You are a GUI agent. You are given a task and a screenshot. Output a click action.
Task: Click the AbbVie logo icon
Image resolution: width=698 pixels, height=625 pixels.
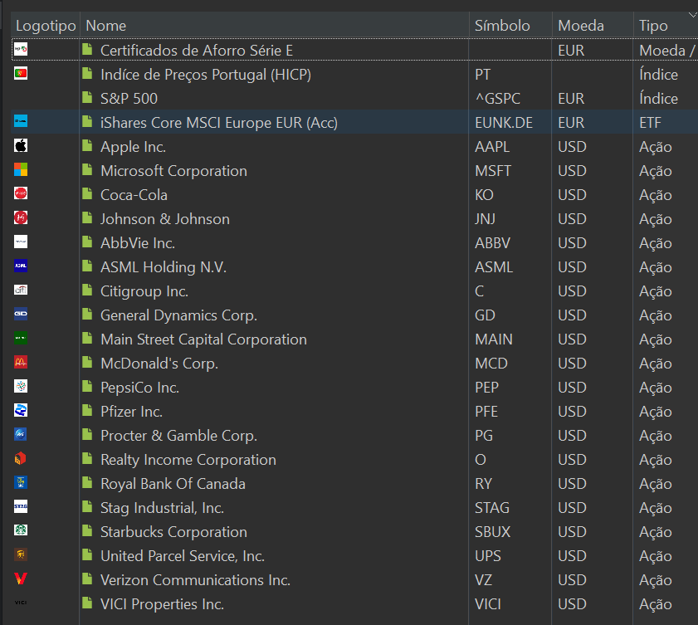pos(21,242)
